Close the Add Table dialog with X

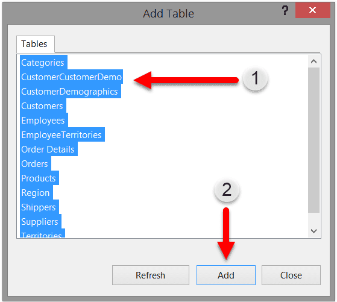(312, 10)
